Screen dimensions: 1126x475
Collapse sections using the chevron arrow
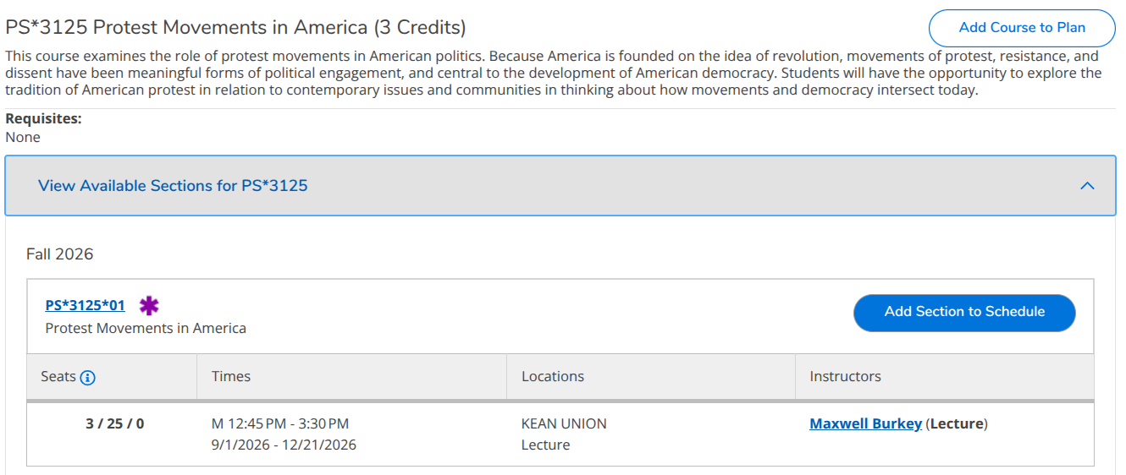pos(1088,186)
